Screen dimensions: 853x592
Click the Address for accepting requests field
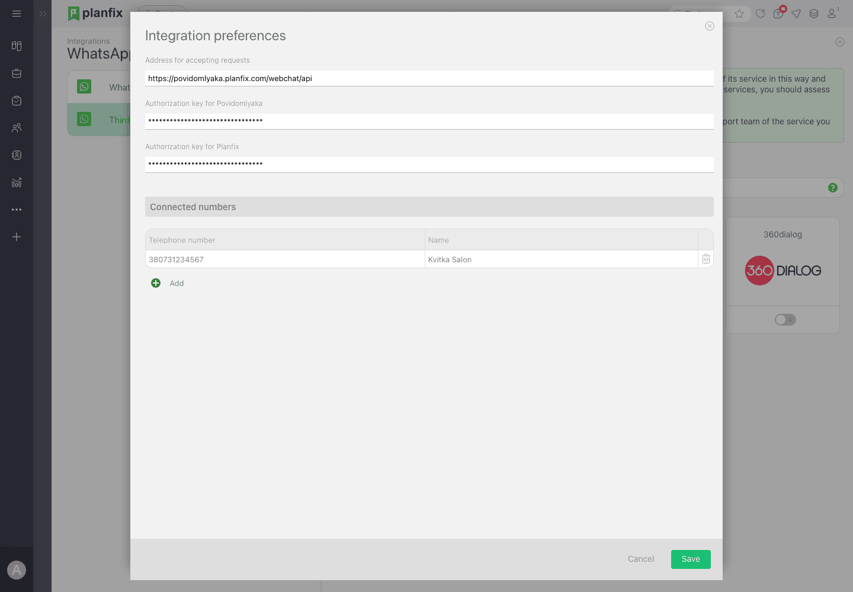click(429, 78)
